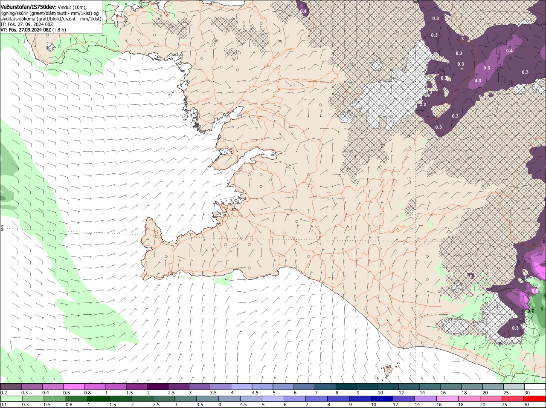This screenshot has height=408, width=546.
Task: Click the "slydda/snjókoma" legend description line
Action: coord(51,19)
